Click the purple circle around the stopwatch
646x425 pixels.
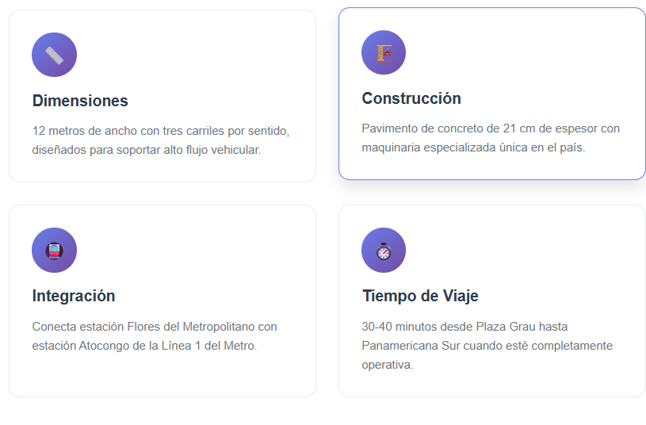pyautogui.click(x=384, y=251)
